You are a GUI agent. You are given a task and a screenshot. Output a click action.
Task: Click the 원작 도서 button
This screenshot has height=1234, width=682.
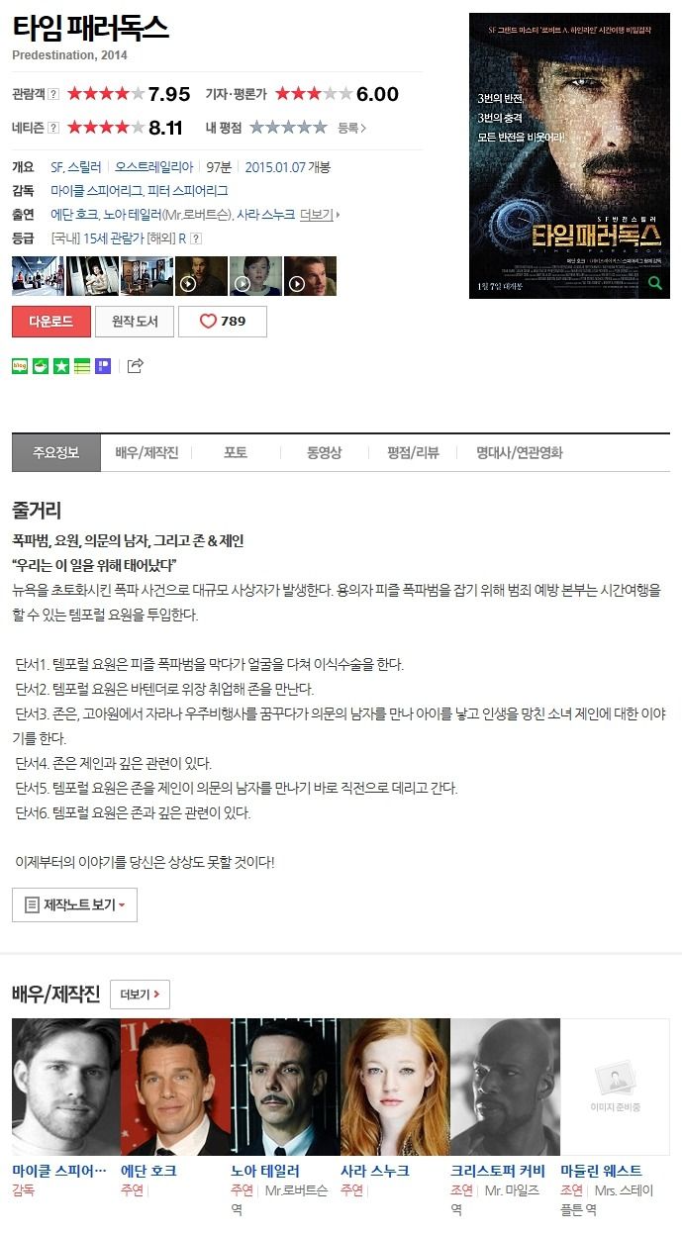pyautogui.click(x=135, y=322)
